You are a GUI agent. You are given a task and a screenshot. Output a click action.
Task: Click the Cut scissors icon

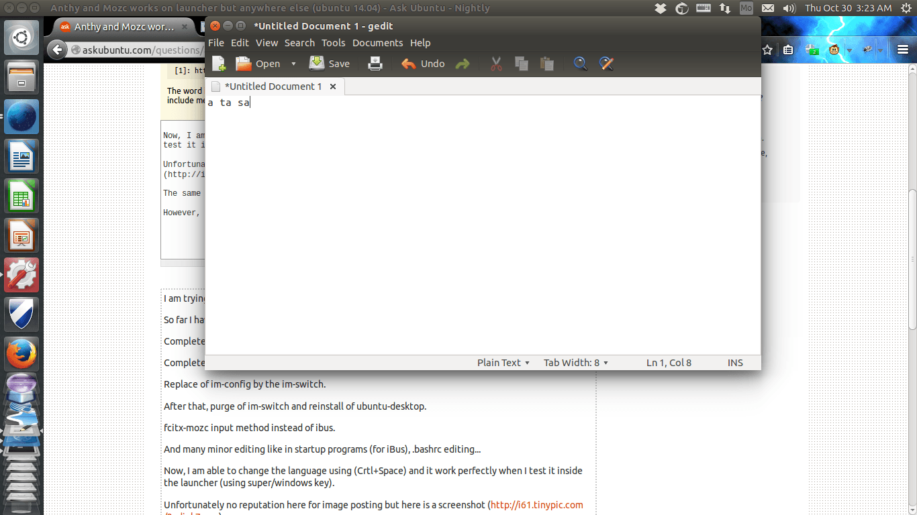click(x=496, y=64)
